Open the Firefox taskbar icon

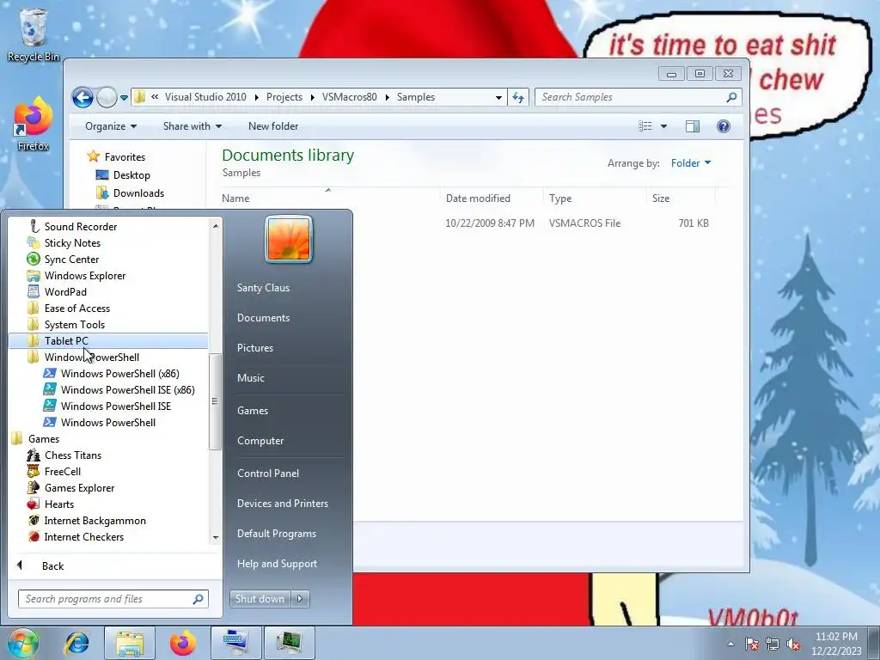(x=183, y=643)
